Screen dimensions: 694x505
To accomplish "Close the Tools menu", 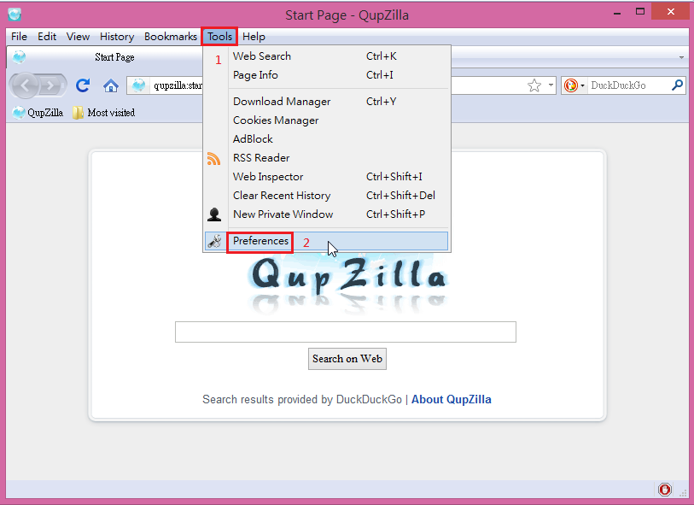I will pyautogui.click(x=219, y=37).
